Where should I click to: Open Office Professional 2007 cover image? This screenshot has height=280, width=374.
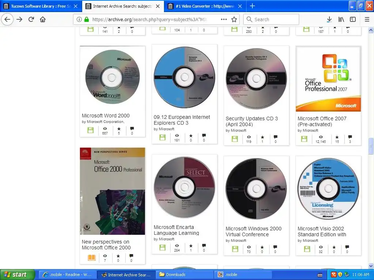(x=328, y=79)
